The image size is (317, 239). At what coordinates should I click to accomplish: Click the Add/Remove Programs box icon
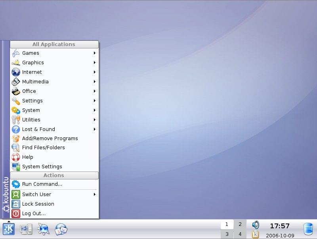[x=16, y=138]
